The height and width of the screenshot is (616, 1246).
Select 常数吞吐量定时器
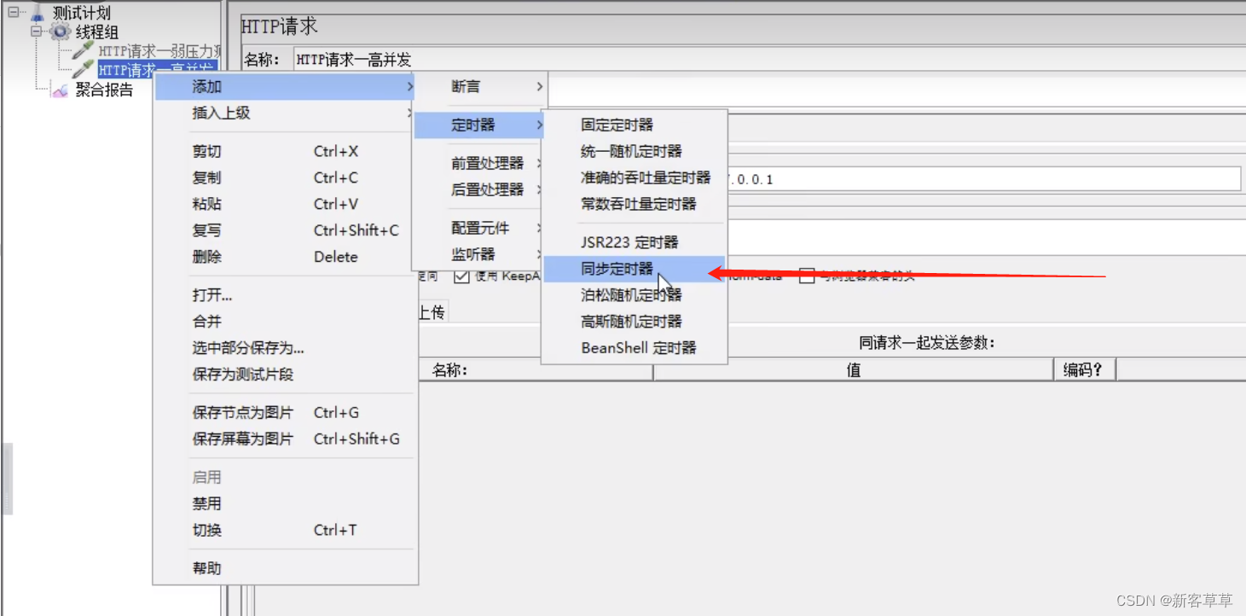tap(635, 204)
